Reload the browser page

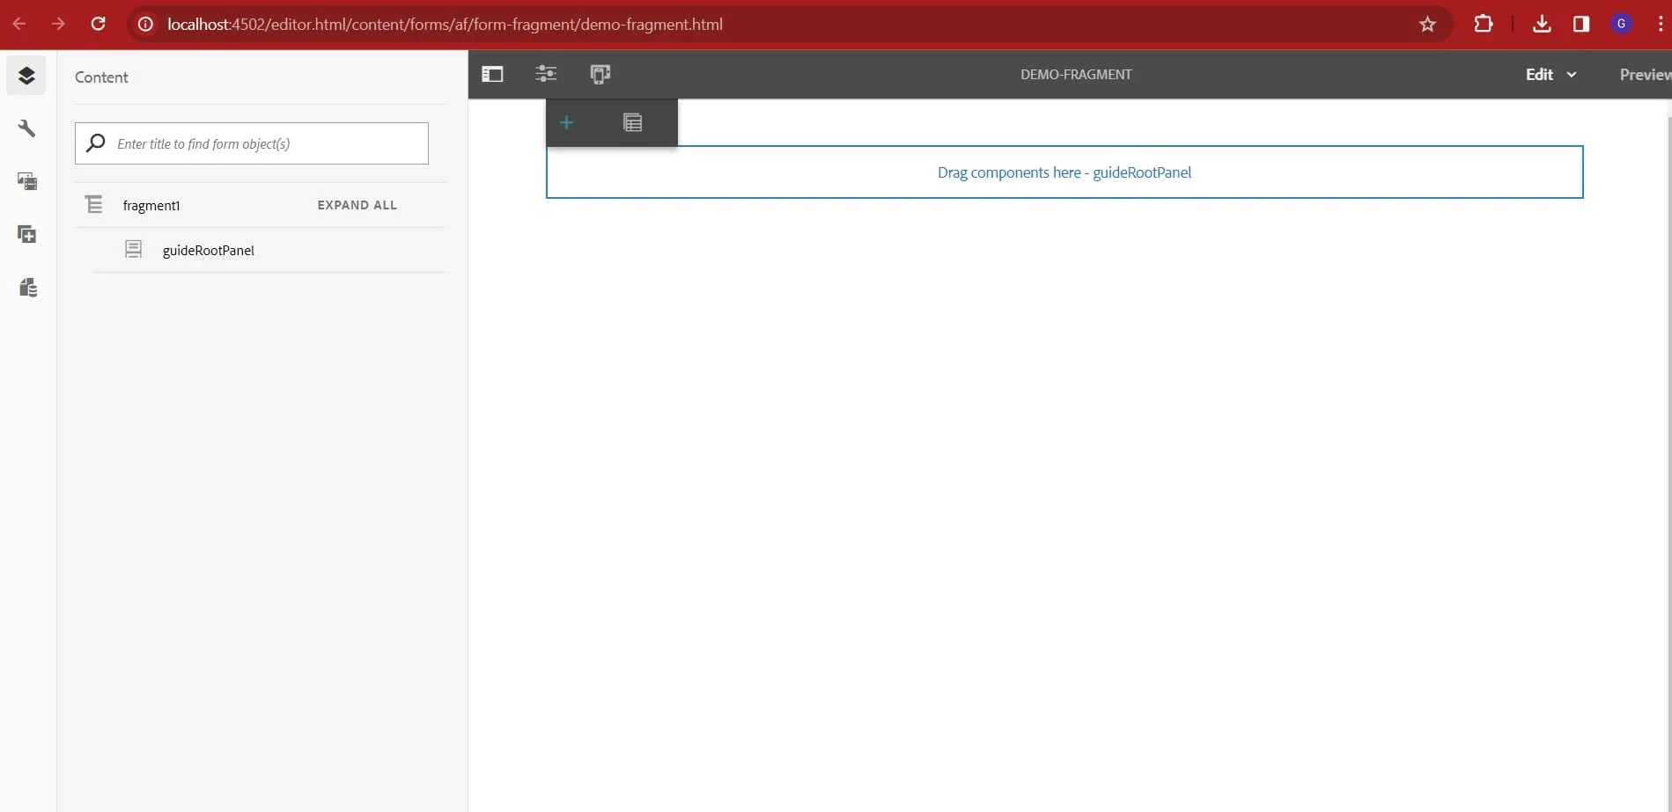pos(99,24)
